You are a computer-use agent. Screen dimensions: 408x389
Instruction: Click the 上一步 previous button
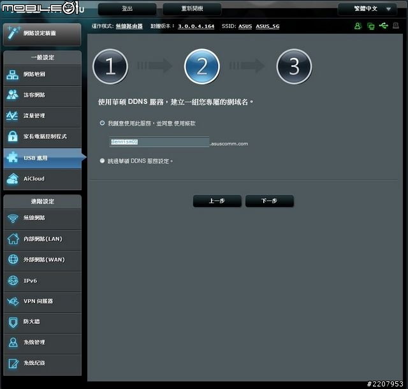(x=217, y=201)
